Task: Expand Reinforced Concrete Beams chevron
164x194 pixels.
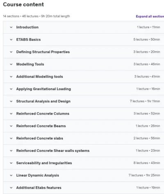Action: (11, 126)
